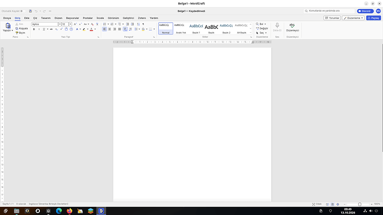Open the font size dropdown arrow
The height and width of the screenshot is (215, 383).
(x=70, y=24)
